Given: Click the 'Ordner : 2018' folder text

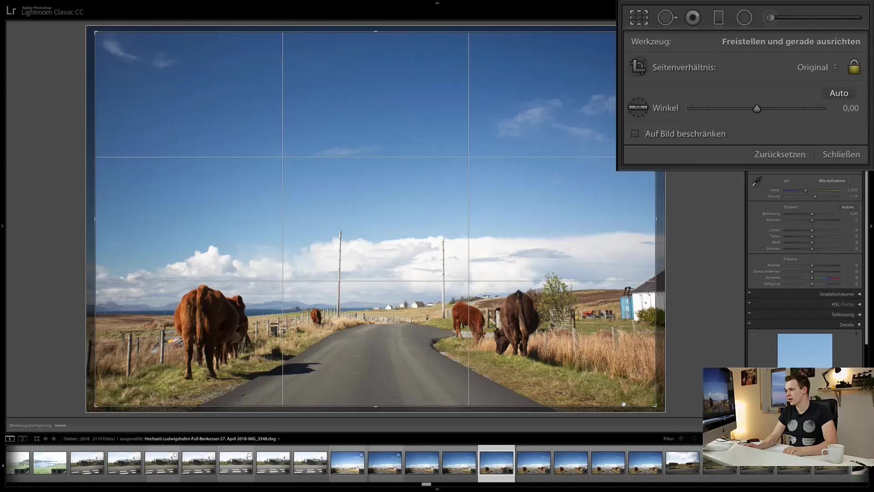Looking at the screenshot, I should coord(76,439).
